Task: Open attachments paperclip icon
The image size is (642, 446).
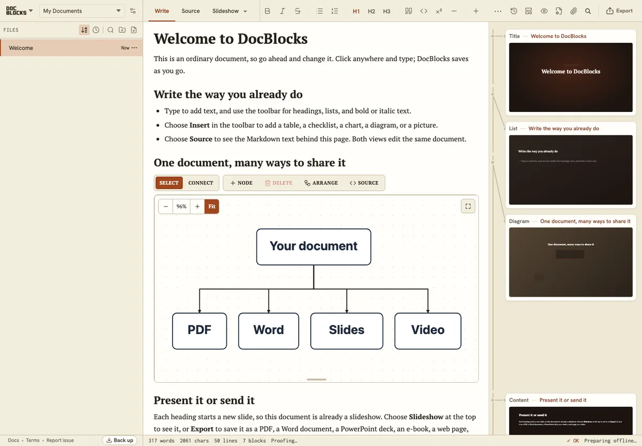Action: pos(574,11)
